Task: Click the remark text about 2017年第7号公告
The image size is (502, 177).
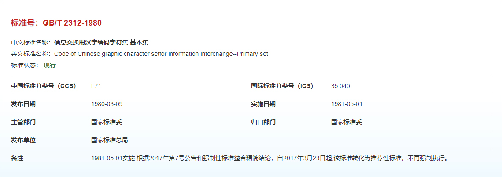Action: [269, 158]
